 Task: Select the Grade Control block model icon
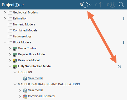pyautogui.click(x=15, y=49)
